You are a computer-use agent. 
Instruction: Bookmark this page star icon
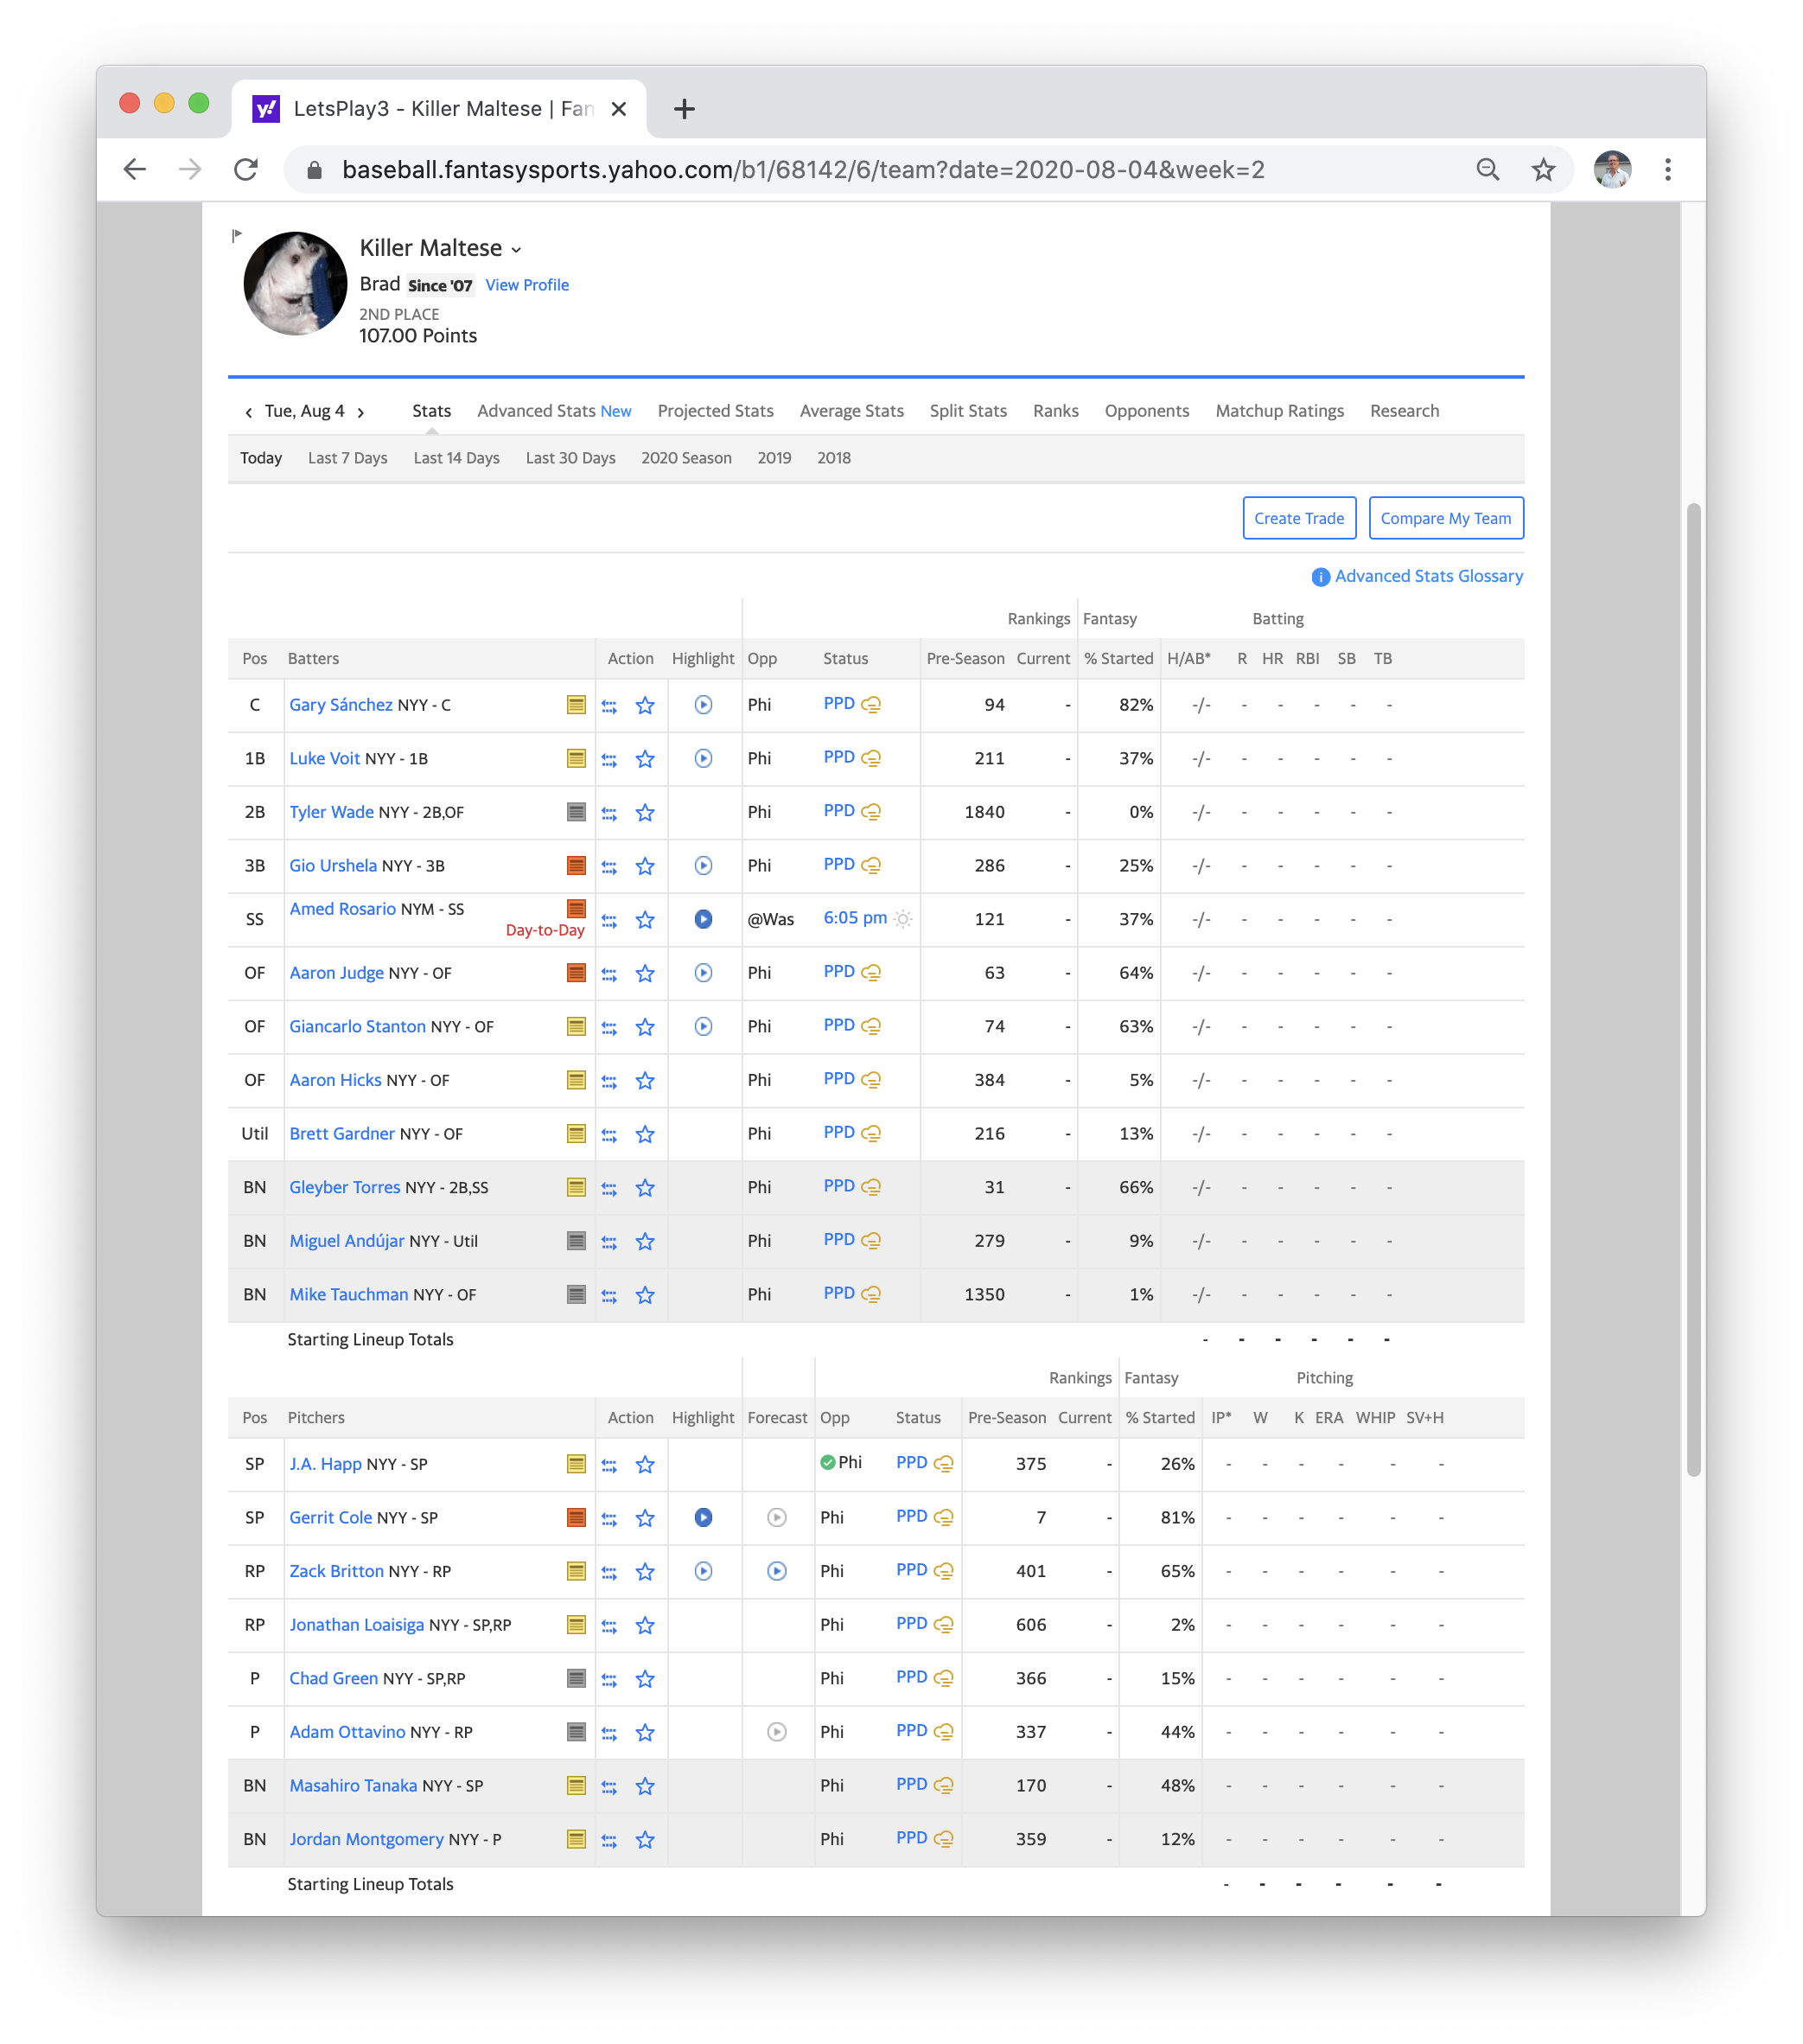click(1542, 170)
